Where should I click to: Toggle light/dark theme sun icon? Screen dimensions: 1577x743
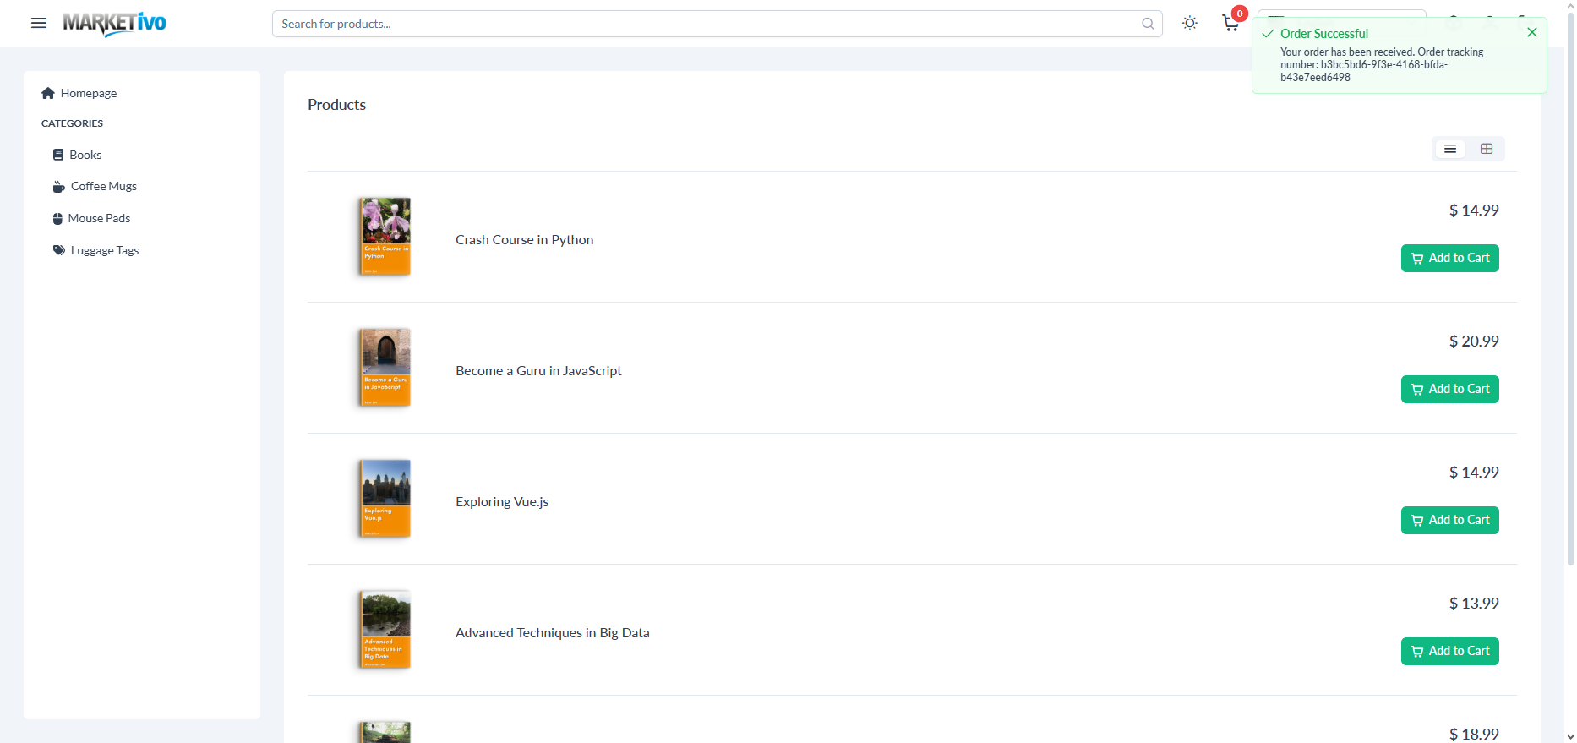coord(1190,23)
